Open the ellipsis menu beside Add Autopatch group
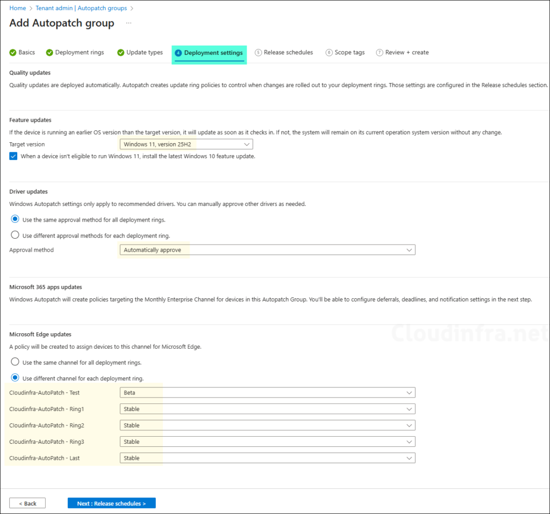Viewport: 550px width, 514px height. pyautogui.click(x=128, y=23)
